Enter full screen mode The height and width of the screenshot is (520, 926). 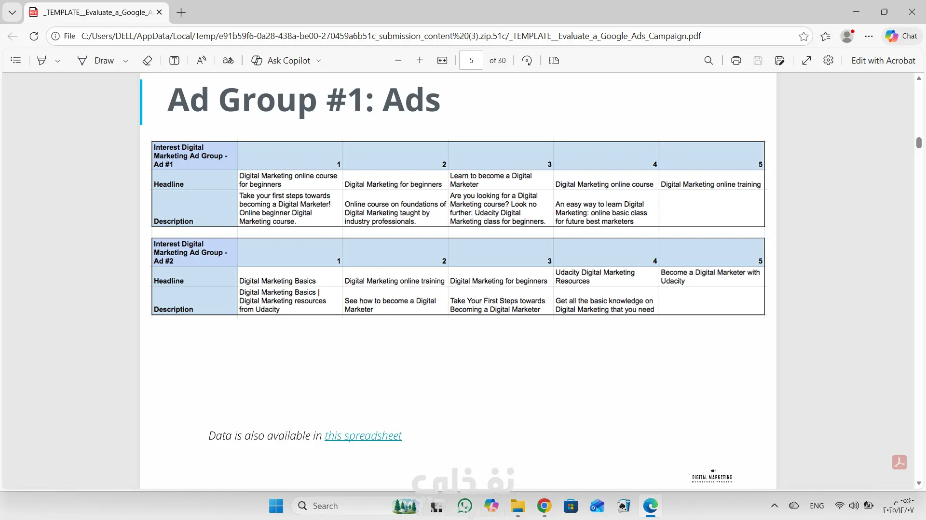pos(806,61)
